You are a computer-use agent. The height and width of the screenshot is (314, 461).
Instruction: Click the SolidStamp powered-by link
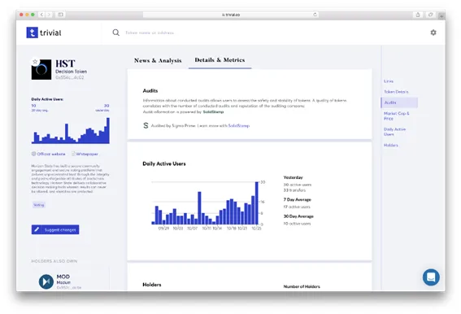[213, 111]
